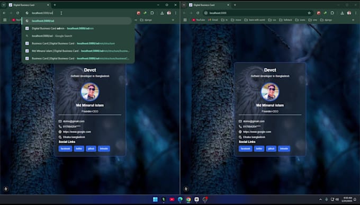Switch to Digital Business Card tab in right window
This screenshot has width=360, height=205.
pyautogui.click(x=209, y=5)
